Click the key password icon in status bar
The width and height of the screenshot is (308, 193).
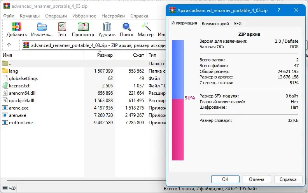[12, 188]
